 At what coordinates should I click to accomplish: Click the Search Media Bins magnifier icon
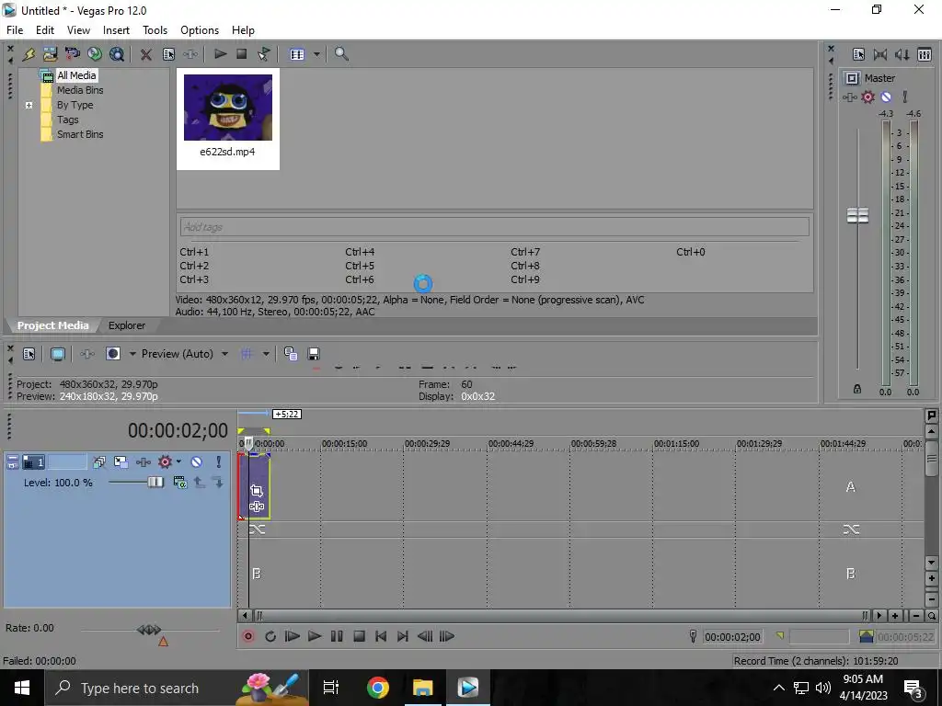click(x=341, y=54)
